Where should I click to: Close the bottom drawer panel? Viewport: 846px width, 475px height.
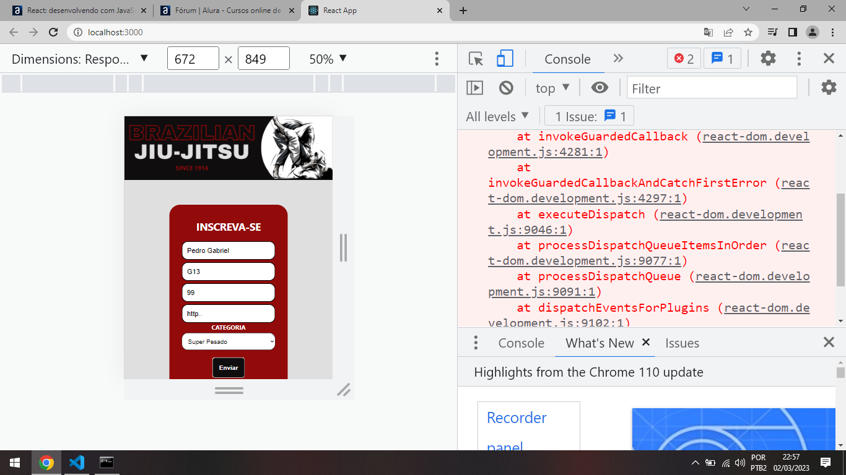tap(829, 342)
